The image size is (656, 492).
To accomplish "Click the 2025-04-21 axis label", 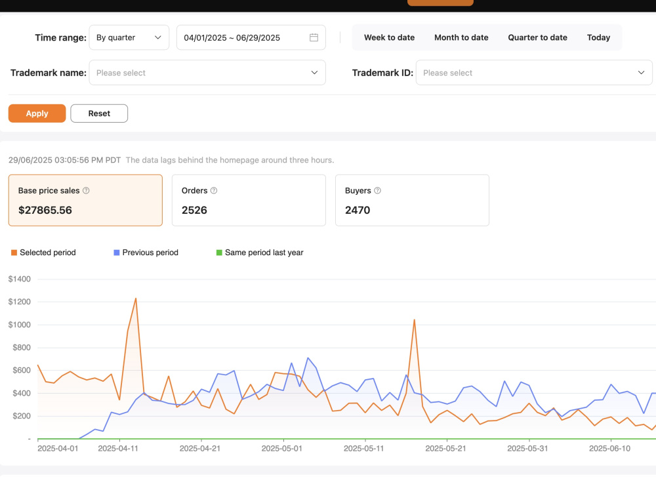I will point(200,449).
